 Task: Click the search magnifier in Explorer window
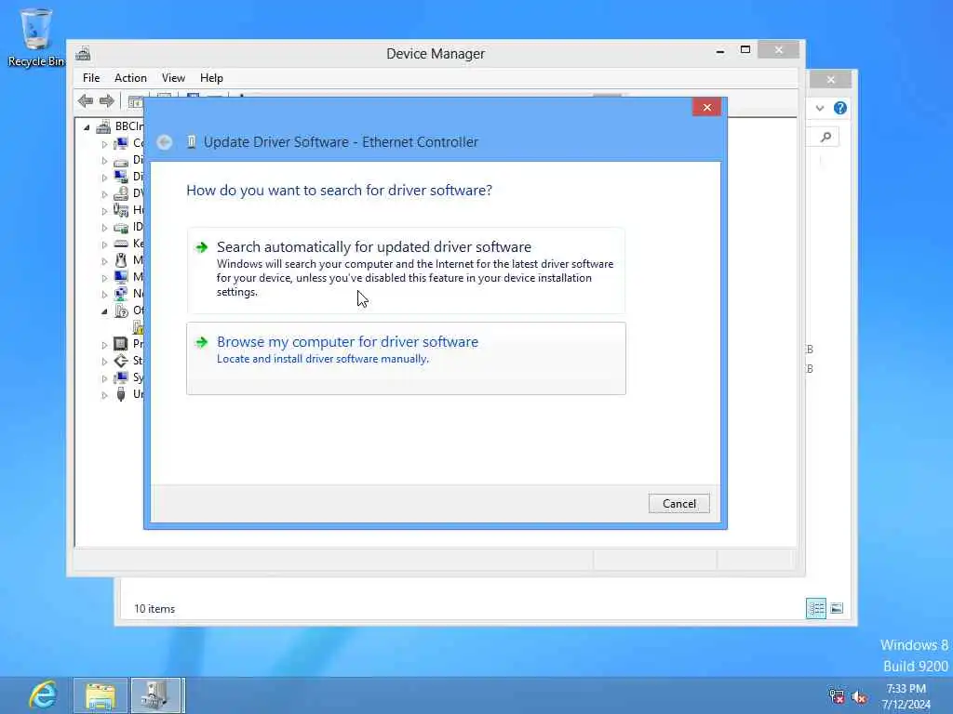(x=826, y=138)
